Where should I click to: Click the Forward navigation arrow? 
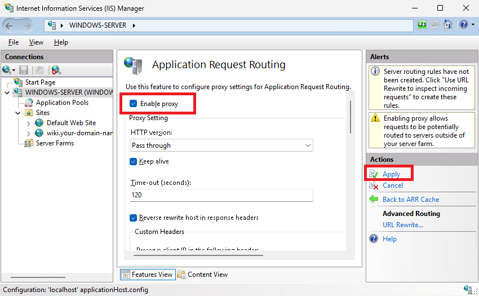coord(27,26)
